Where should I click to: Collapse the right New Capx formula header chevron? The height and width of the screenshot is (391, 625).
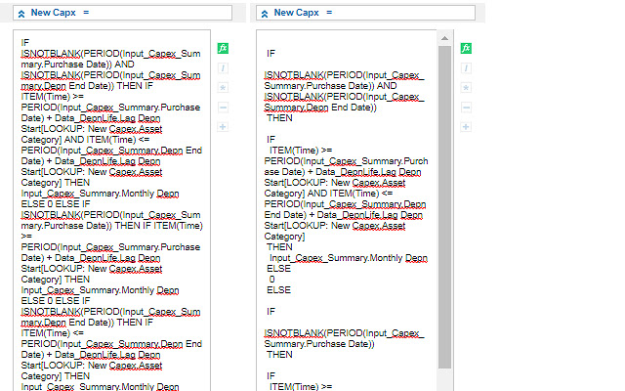(265, 14)
